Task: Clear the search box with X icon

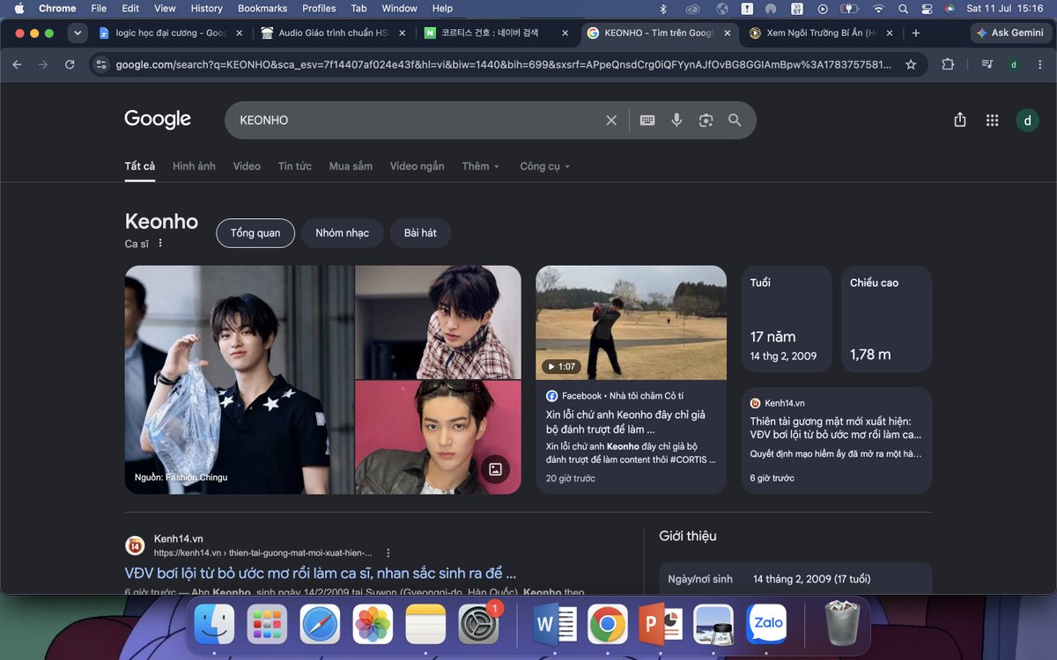Action: 611,121
